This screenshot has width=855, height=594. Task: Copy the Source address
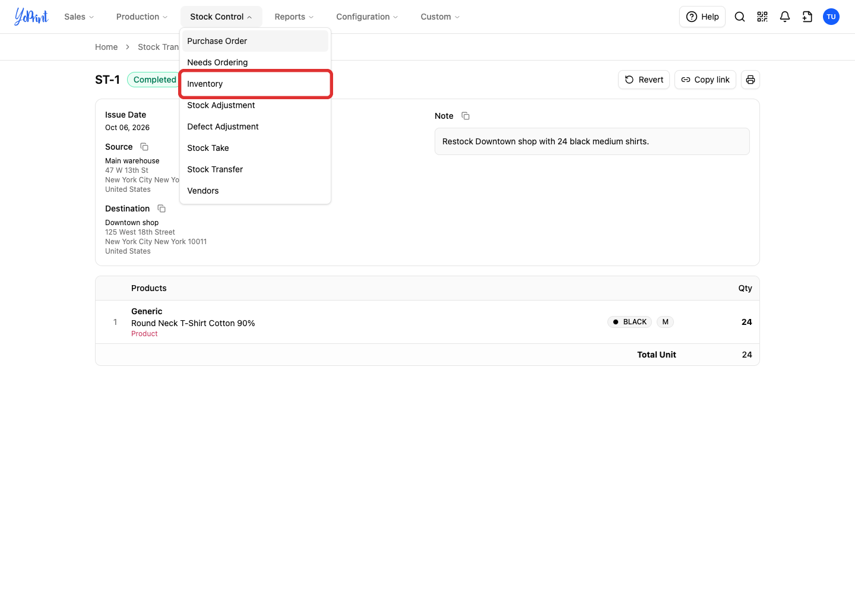[144, 147]
